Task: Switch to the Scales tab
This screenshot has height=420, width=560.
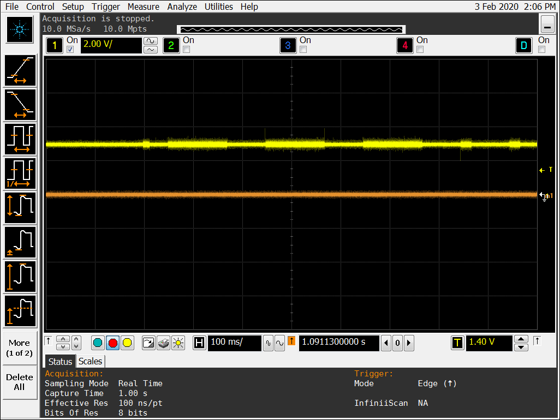Action: 90,361
